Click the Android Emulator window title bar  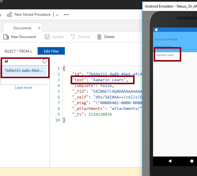tap(170, 6)
